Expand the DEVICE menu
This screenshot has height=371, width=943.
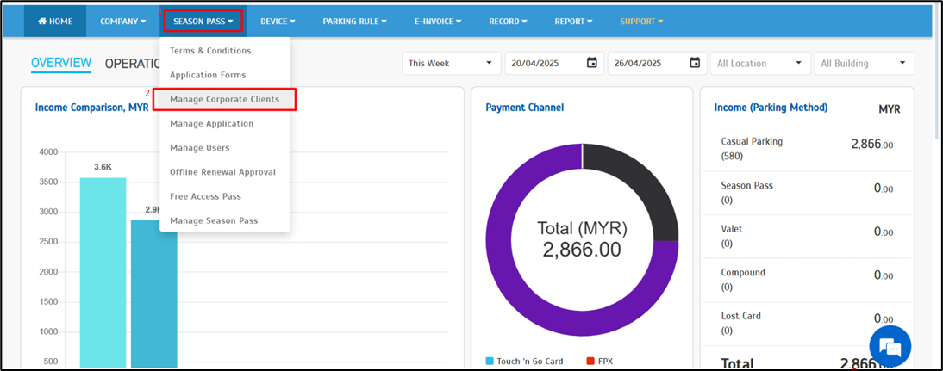[x=278, y=21]
